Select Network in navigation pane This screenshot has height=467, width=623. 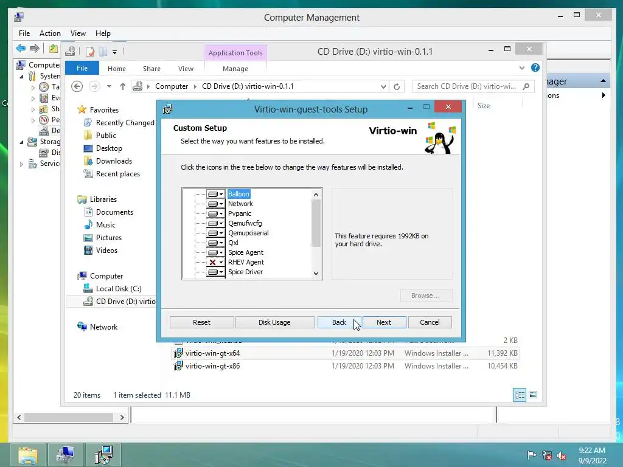tap(97, 327)
